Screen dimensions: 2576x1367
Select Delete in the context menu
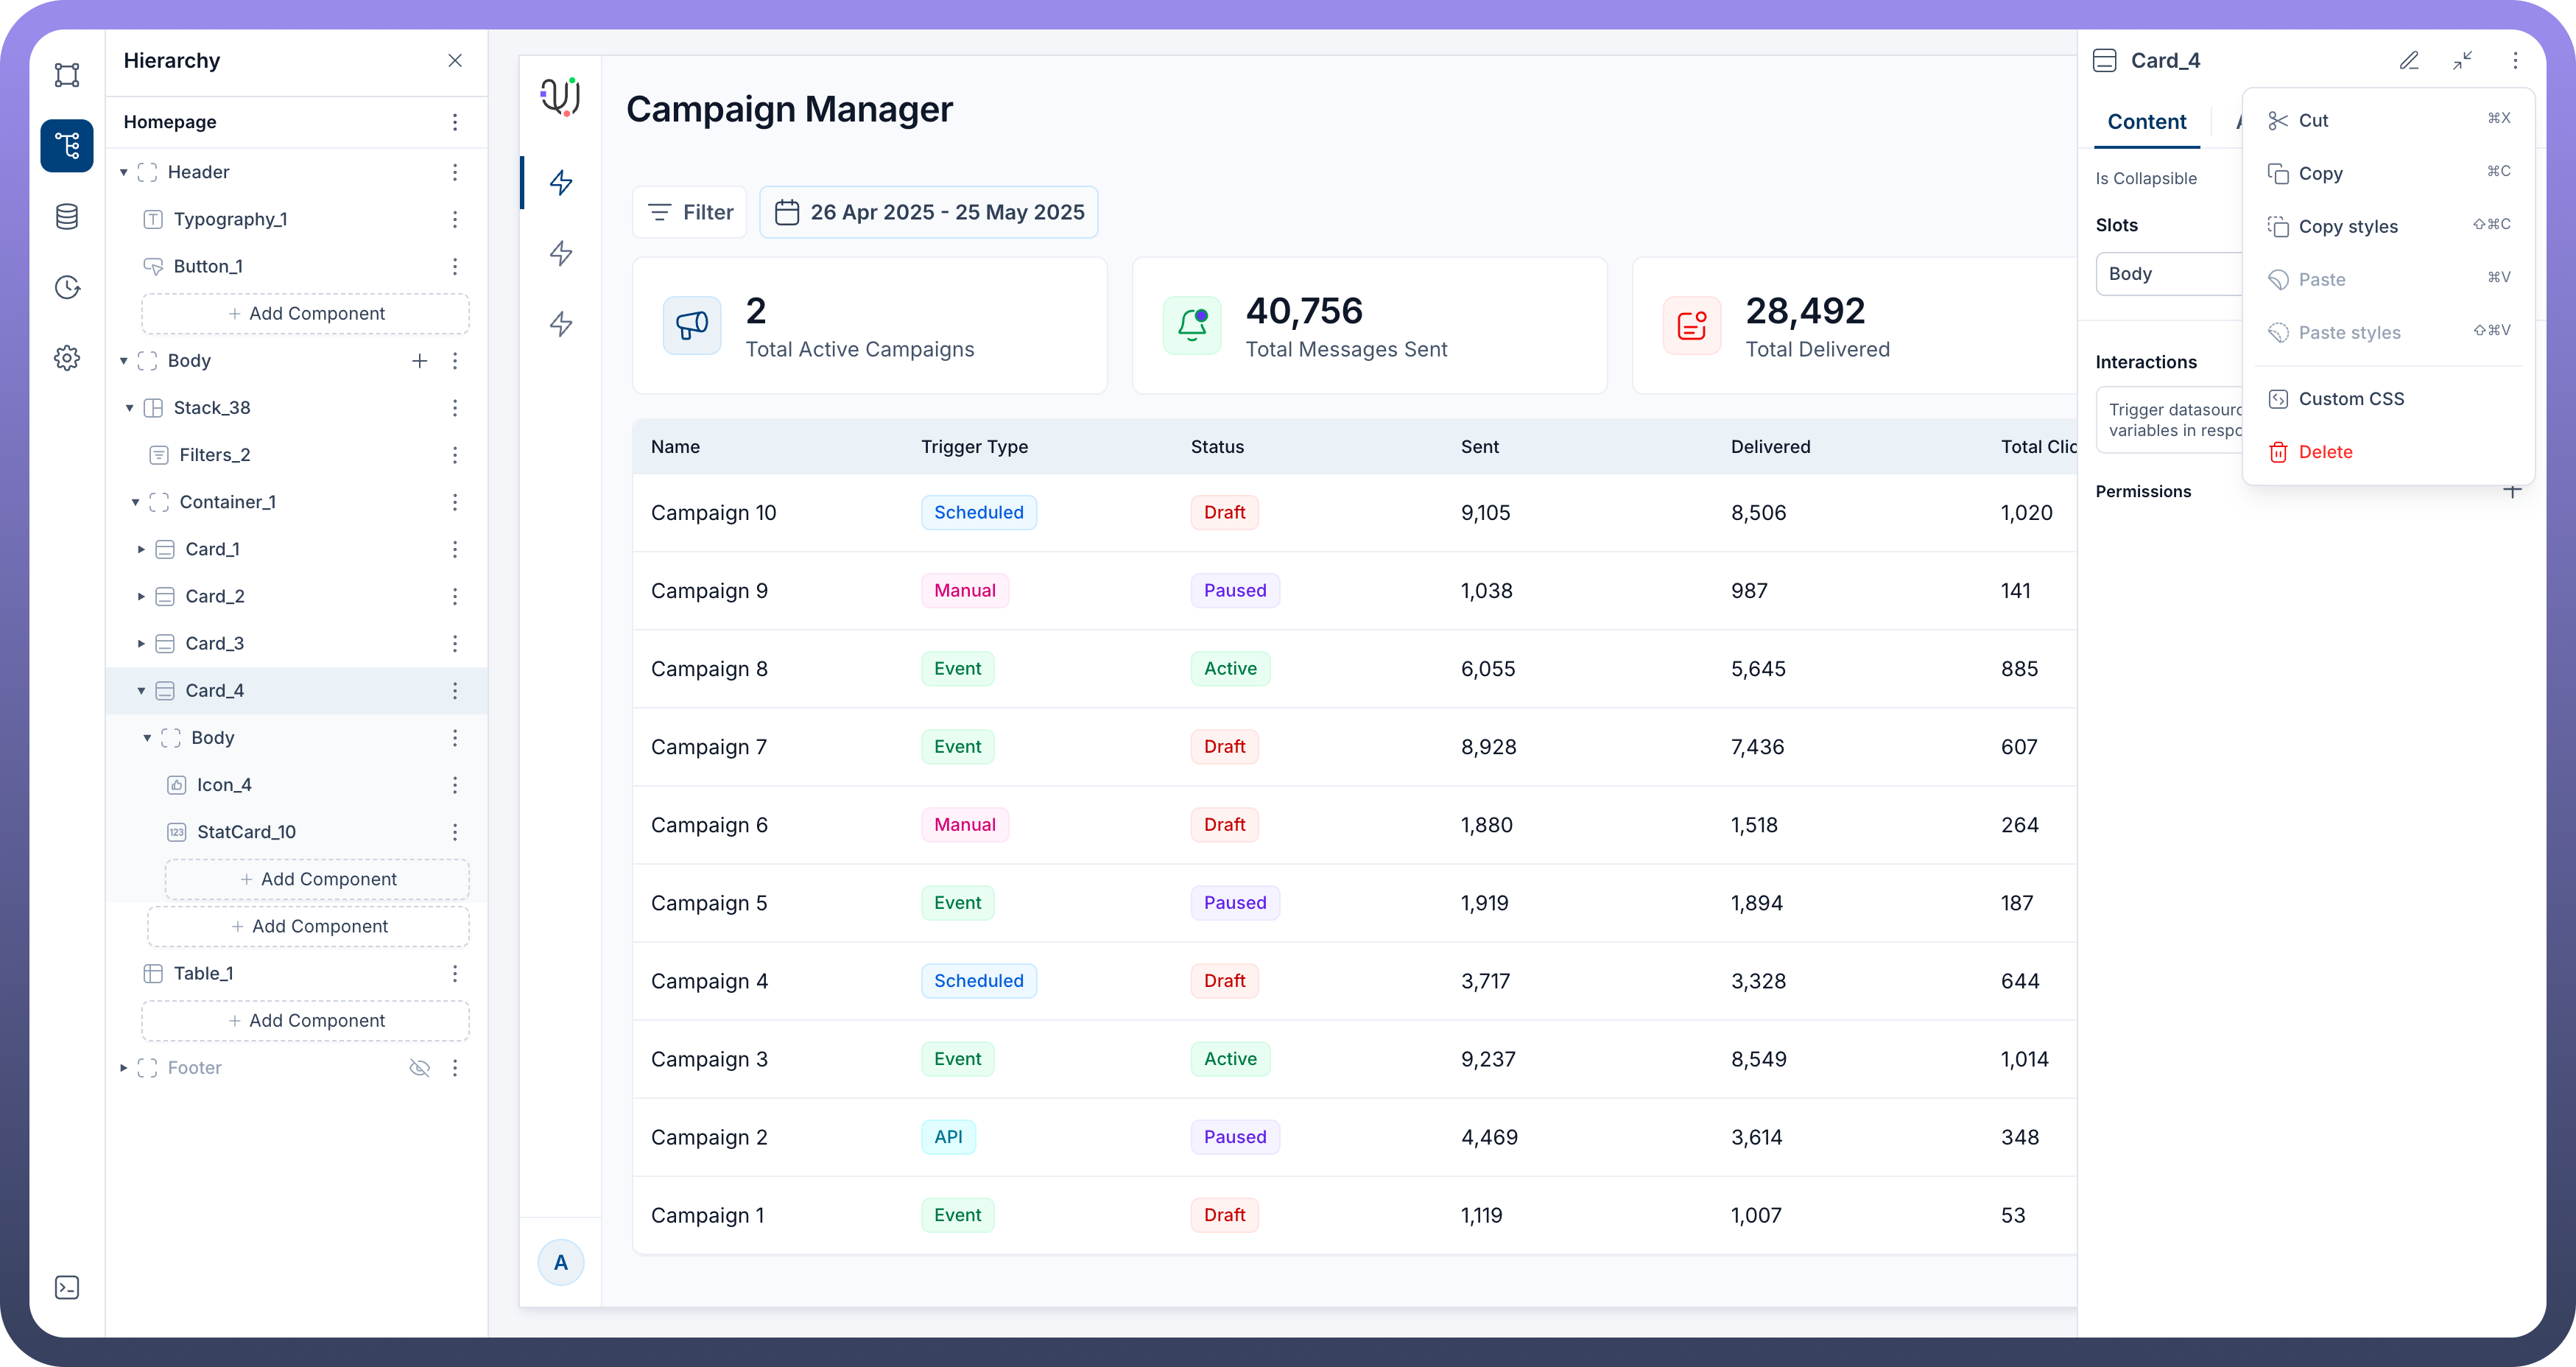point(2325,452)
